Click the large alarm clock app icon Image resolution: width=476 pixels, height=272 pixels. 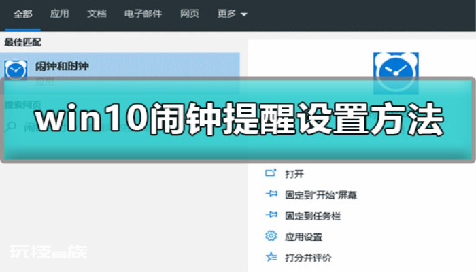[x=396, y=73]
